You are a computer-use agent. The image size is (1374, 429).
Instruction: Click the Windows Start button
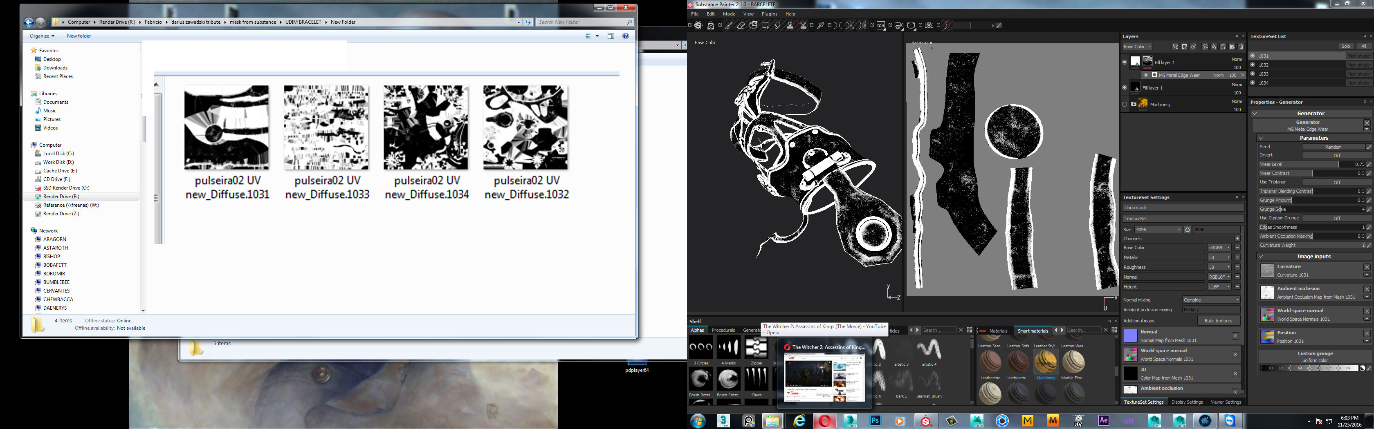698,420
